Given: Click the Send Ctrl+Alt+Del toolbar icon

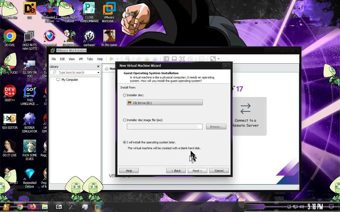Looking at the screenshot, I should click(x=127, y=59).
